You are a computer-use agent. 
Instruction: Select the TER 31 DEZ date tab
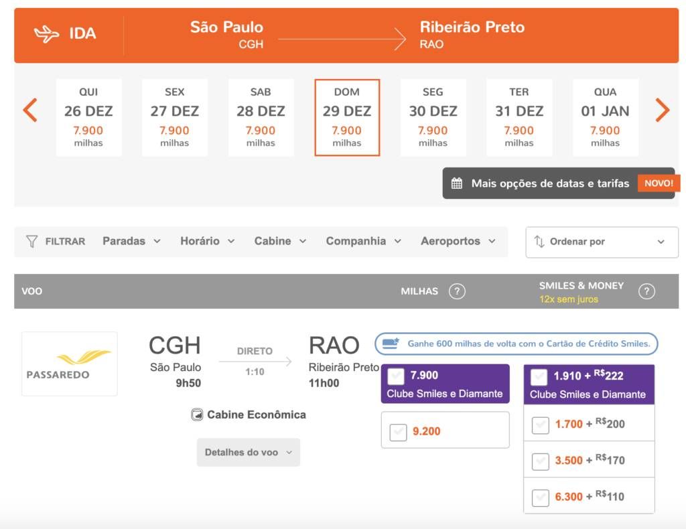pos(519,117)
